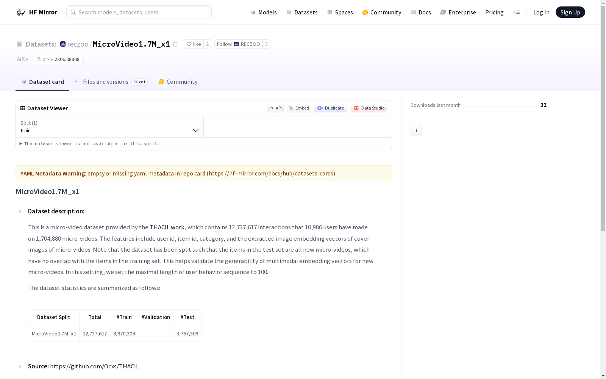Expand the dataset viewer not available message
This screenshot has width=606, height=379.
click(x=90, y=144)
